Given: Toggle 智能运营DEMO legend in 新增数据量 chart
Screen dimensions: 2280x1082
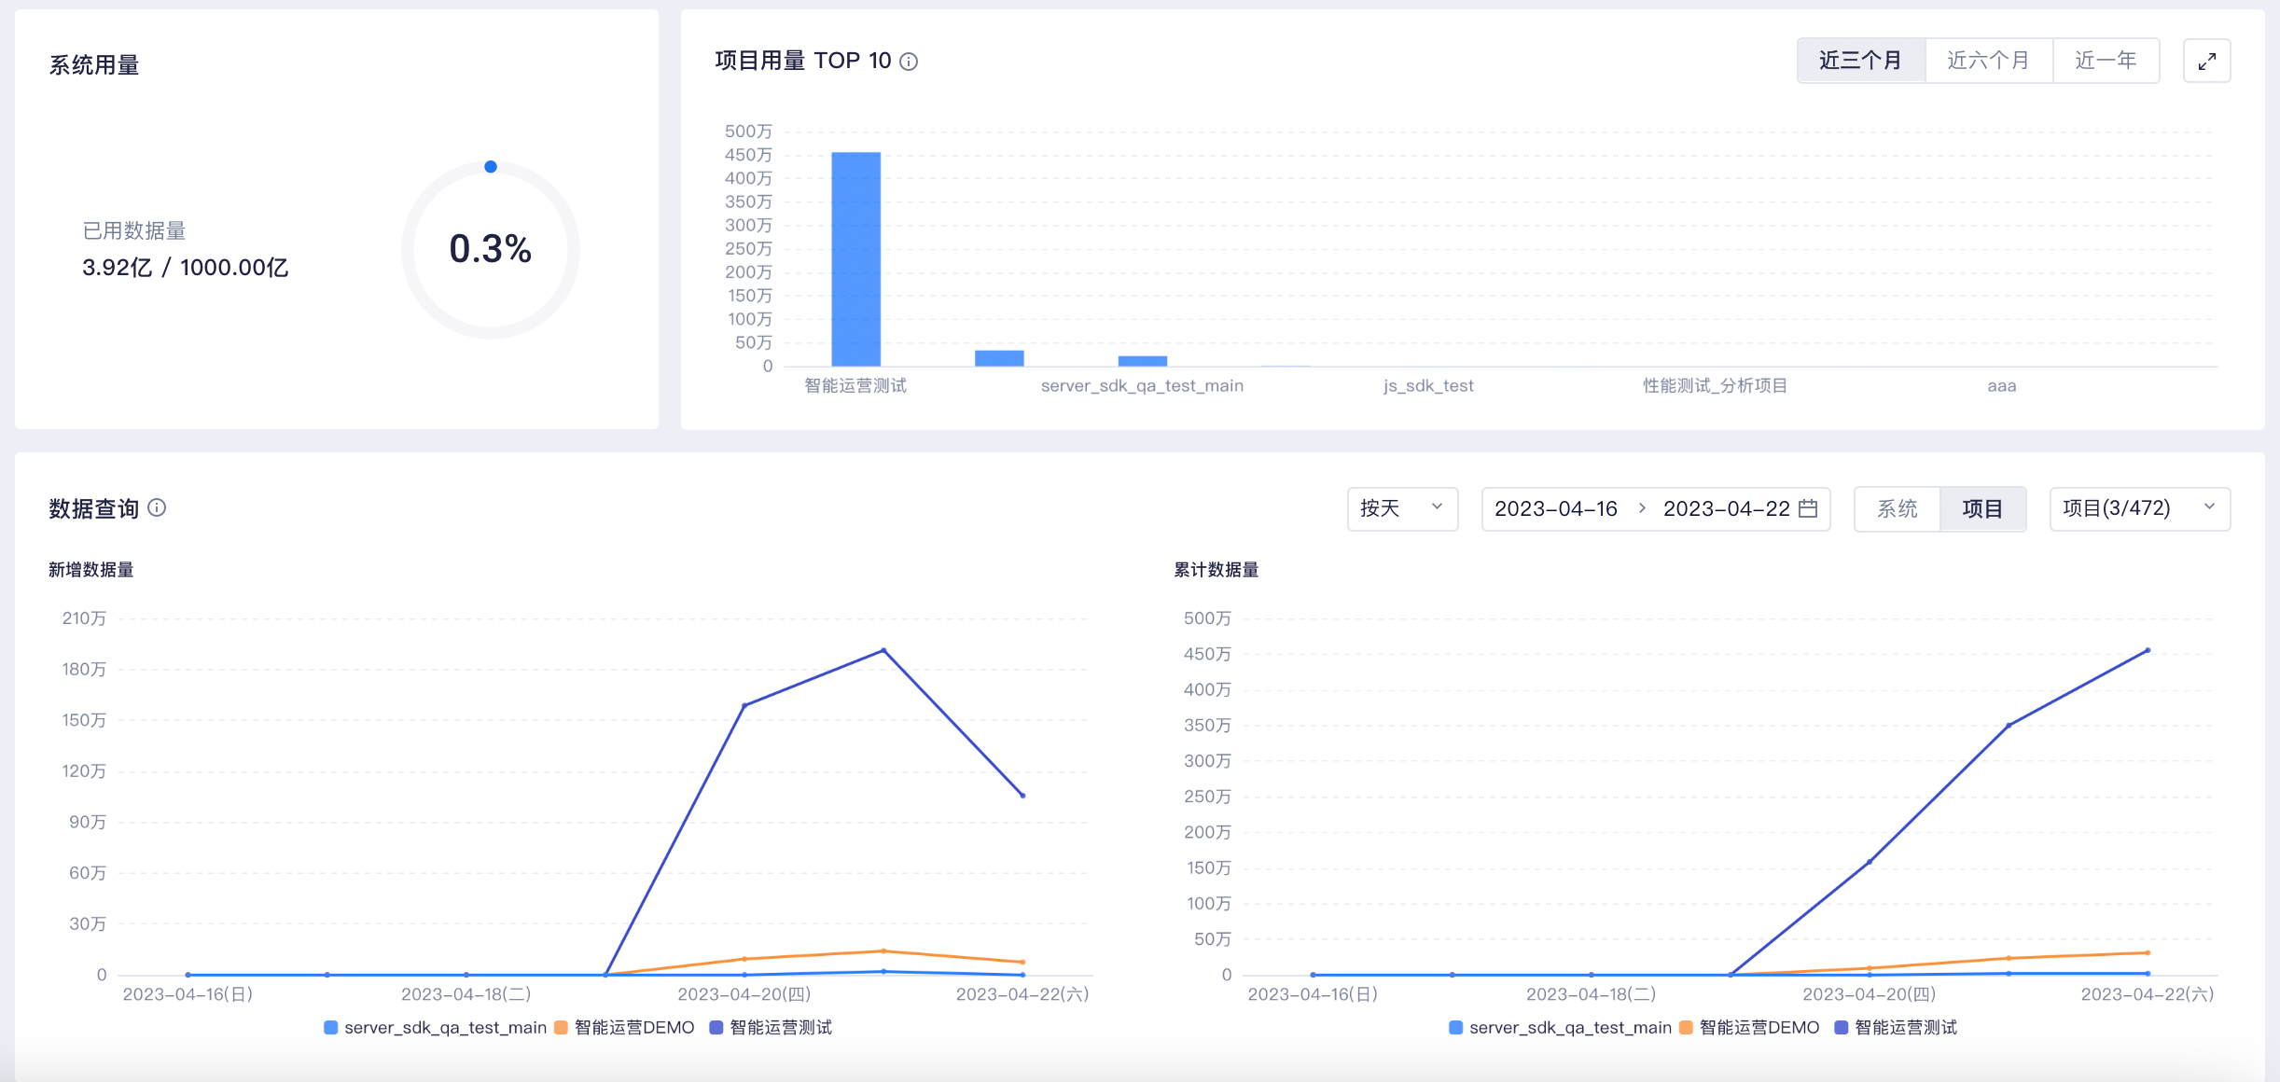Looking at the screenshot, I should tap(624, 1027).
